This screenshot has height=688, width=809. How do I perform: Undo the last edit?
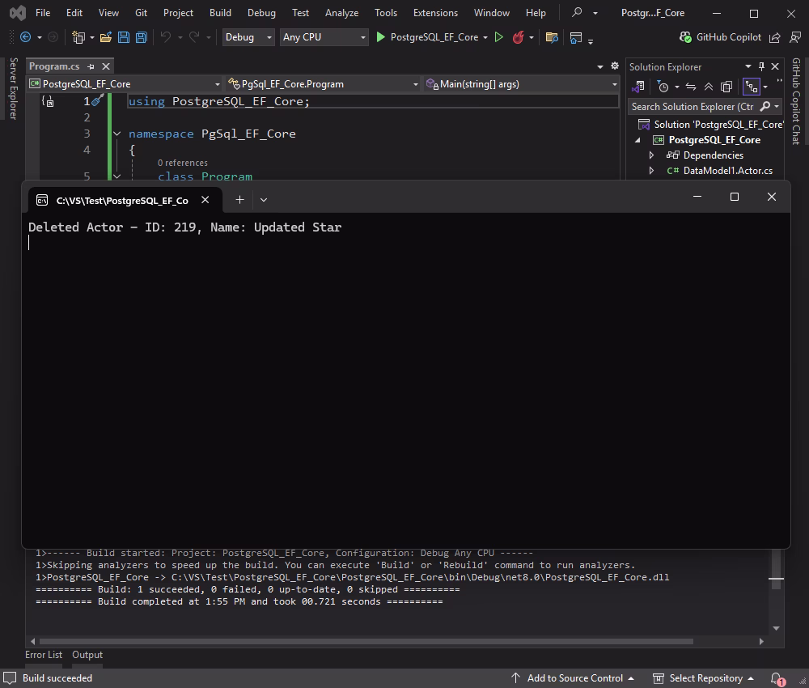164,37
